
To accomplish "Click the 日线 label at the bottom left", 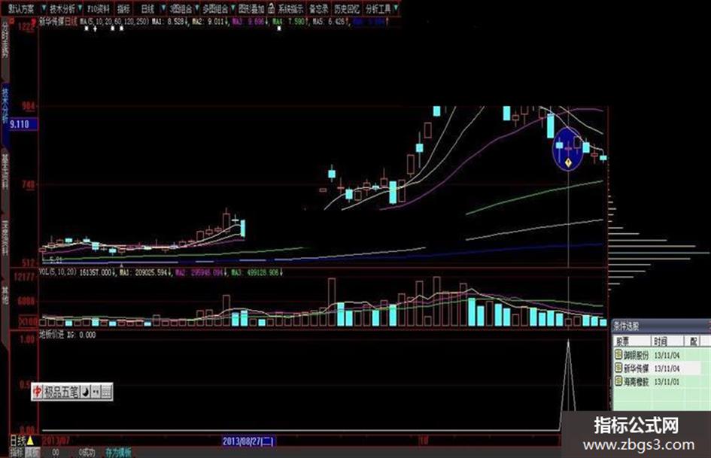I will click(18, 440).
